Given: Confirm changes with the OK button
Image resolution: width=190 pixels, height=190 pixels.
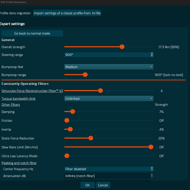Looking at the screenshot, I should coord(87,185).
